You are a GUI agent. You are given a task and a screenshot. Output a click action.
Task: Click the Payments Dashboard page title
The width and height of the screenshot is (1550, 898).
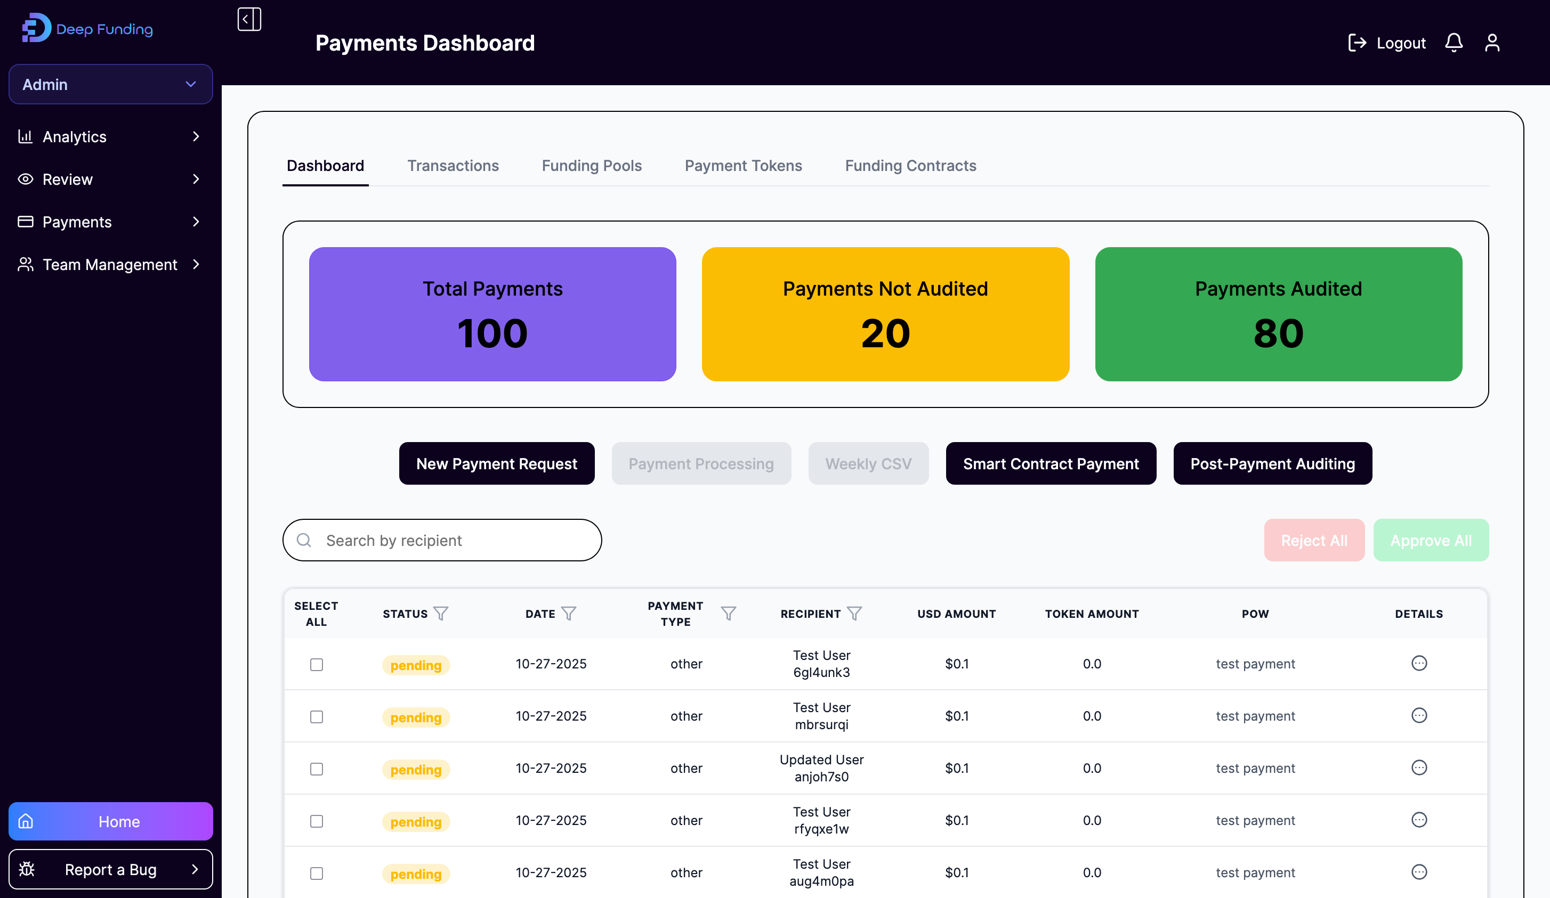424,43
